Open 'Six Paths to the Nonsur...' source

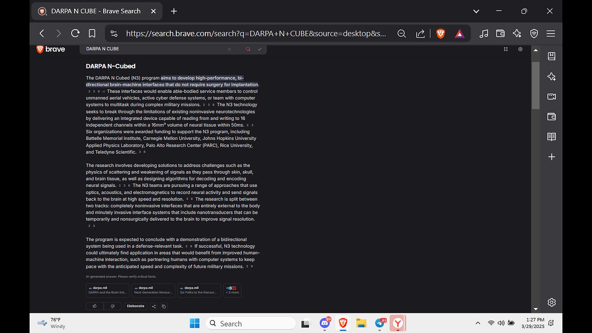click(x=199, y=290)
